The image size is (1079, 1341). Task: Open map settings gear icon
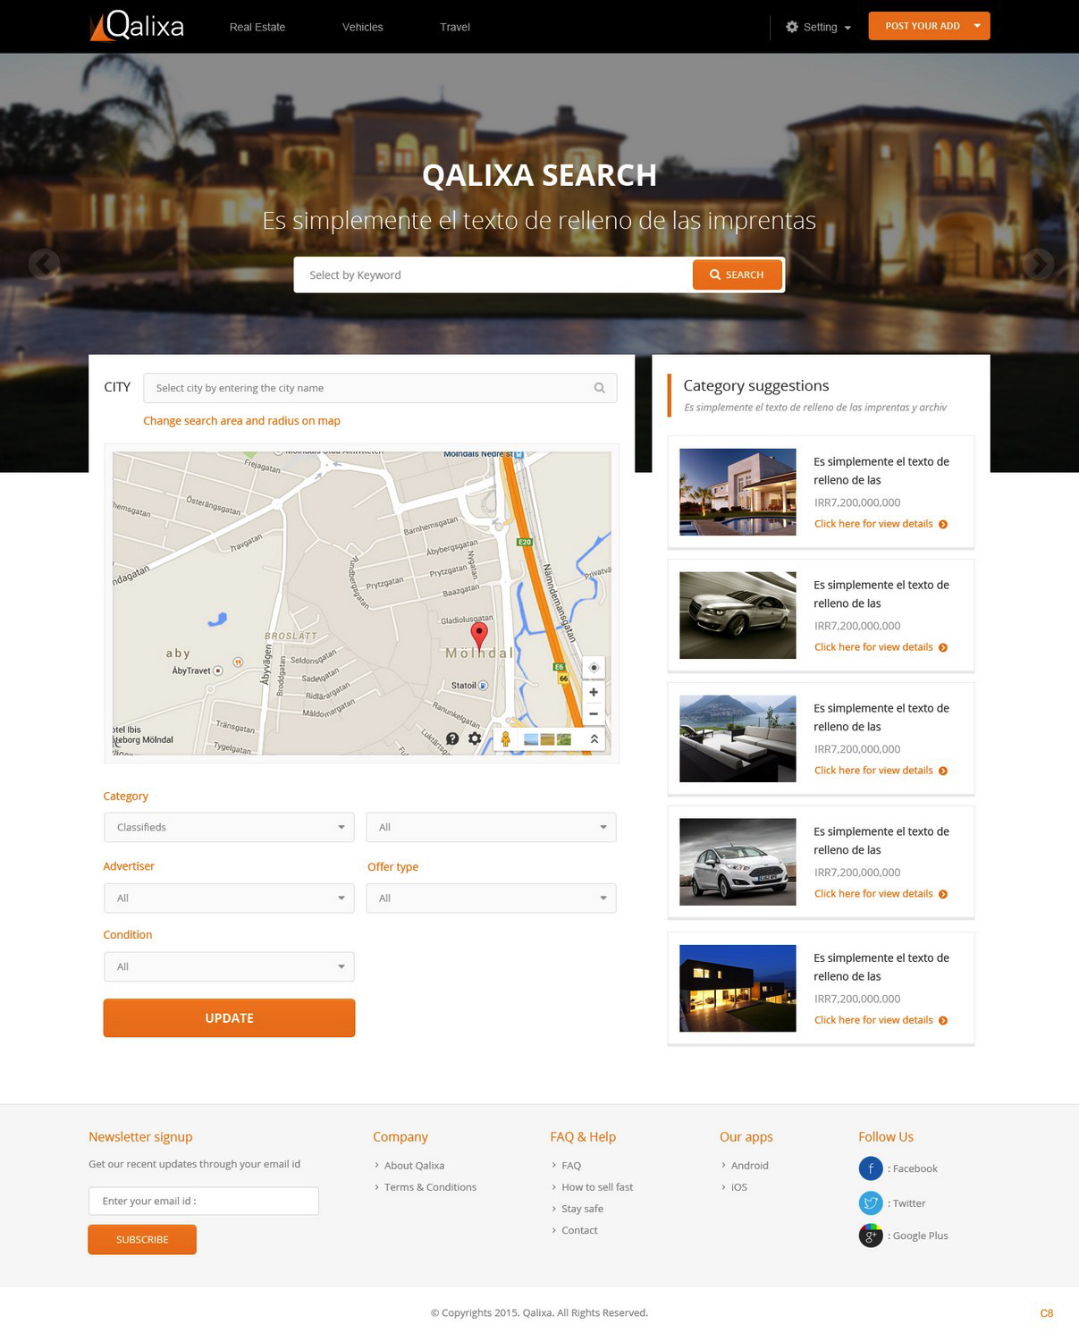click(x=475, y=738)
